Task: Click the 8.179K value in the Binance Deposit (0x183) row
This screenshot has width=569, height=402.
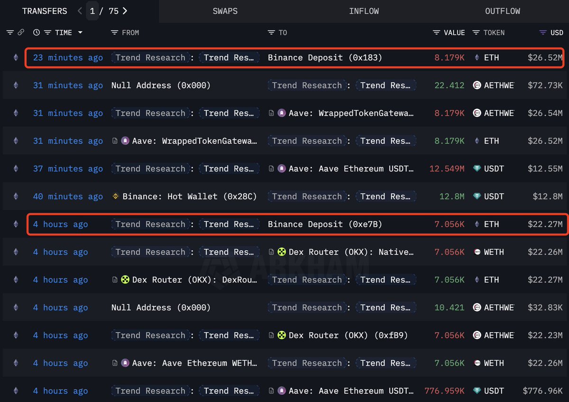Action: (450, 57)
